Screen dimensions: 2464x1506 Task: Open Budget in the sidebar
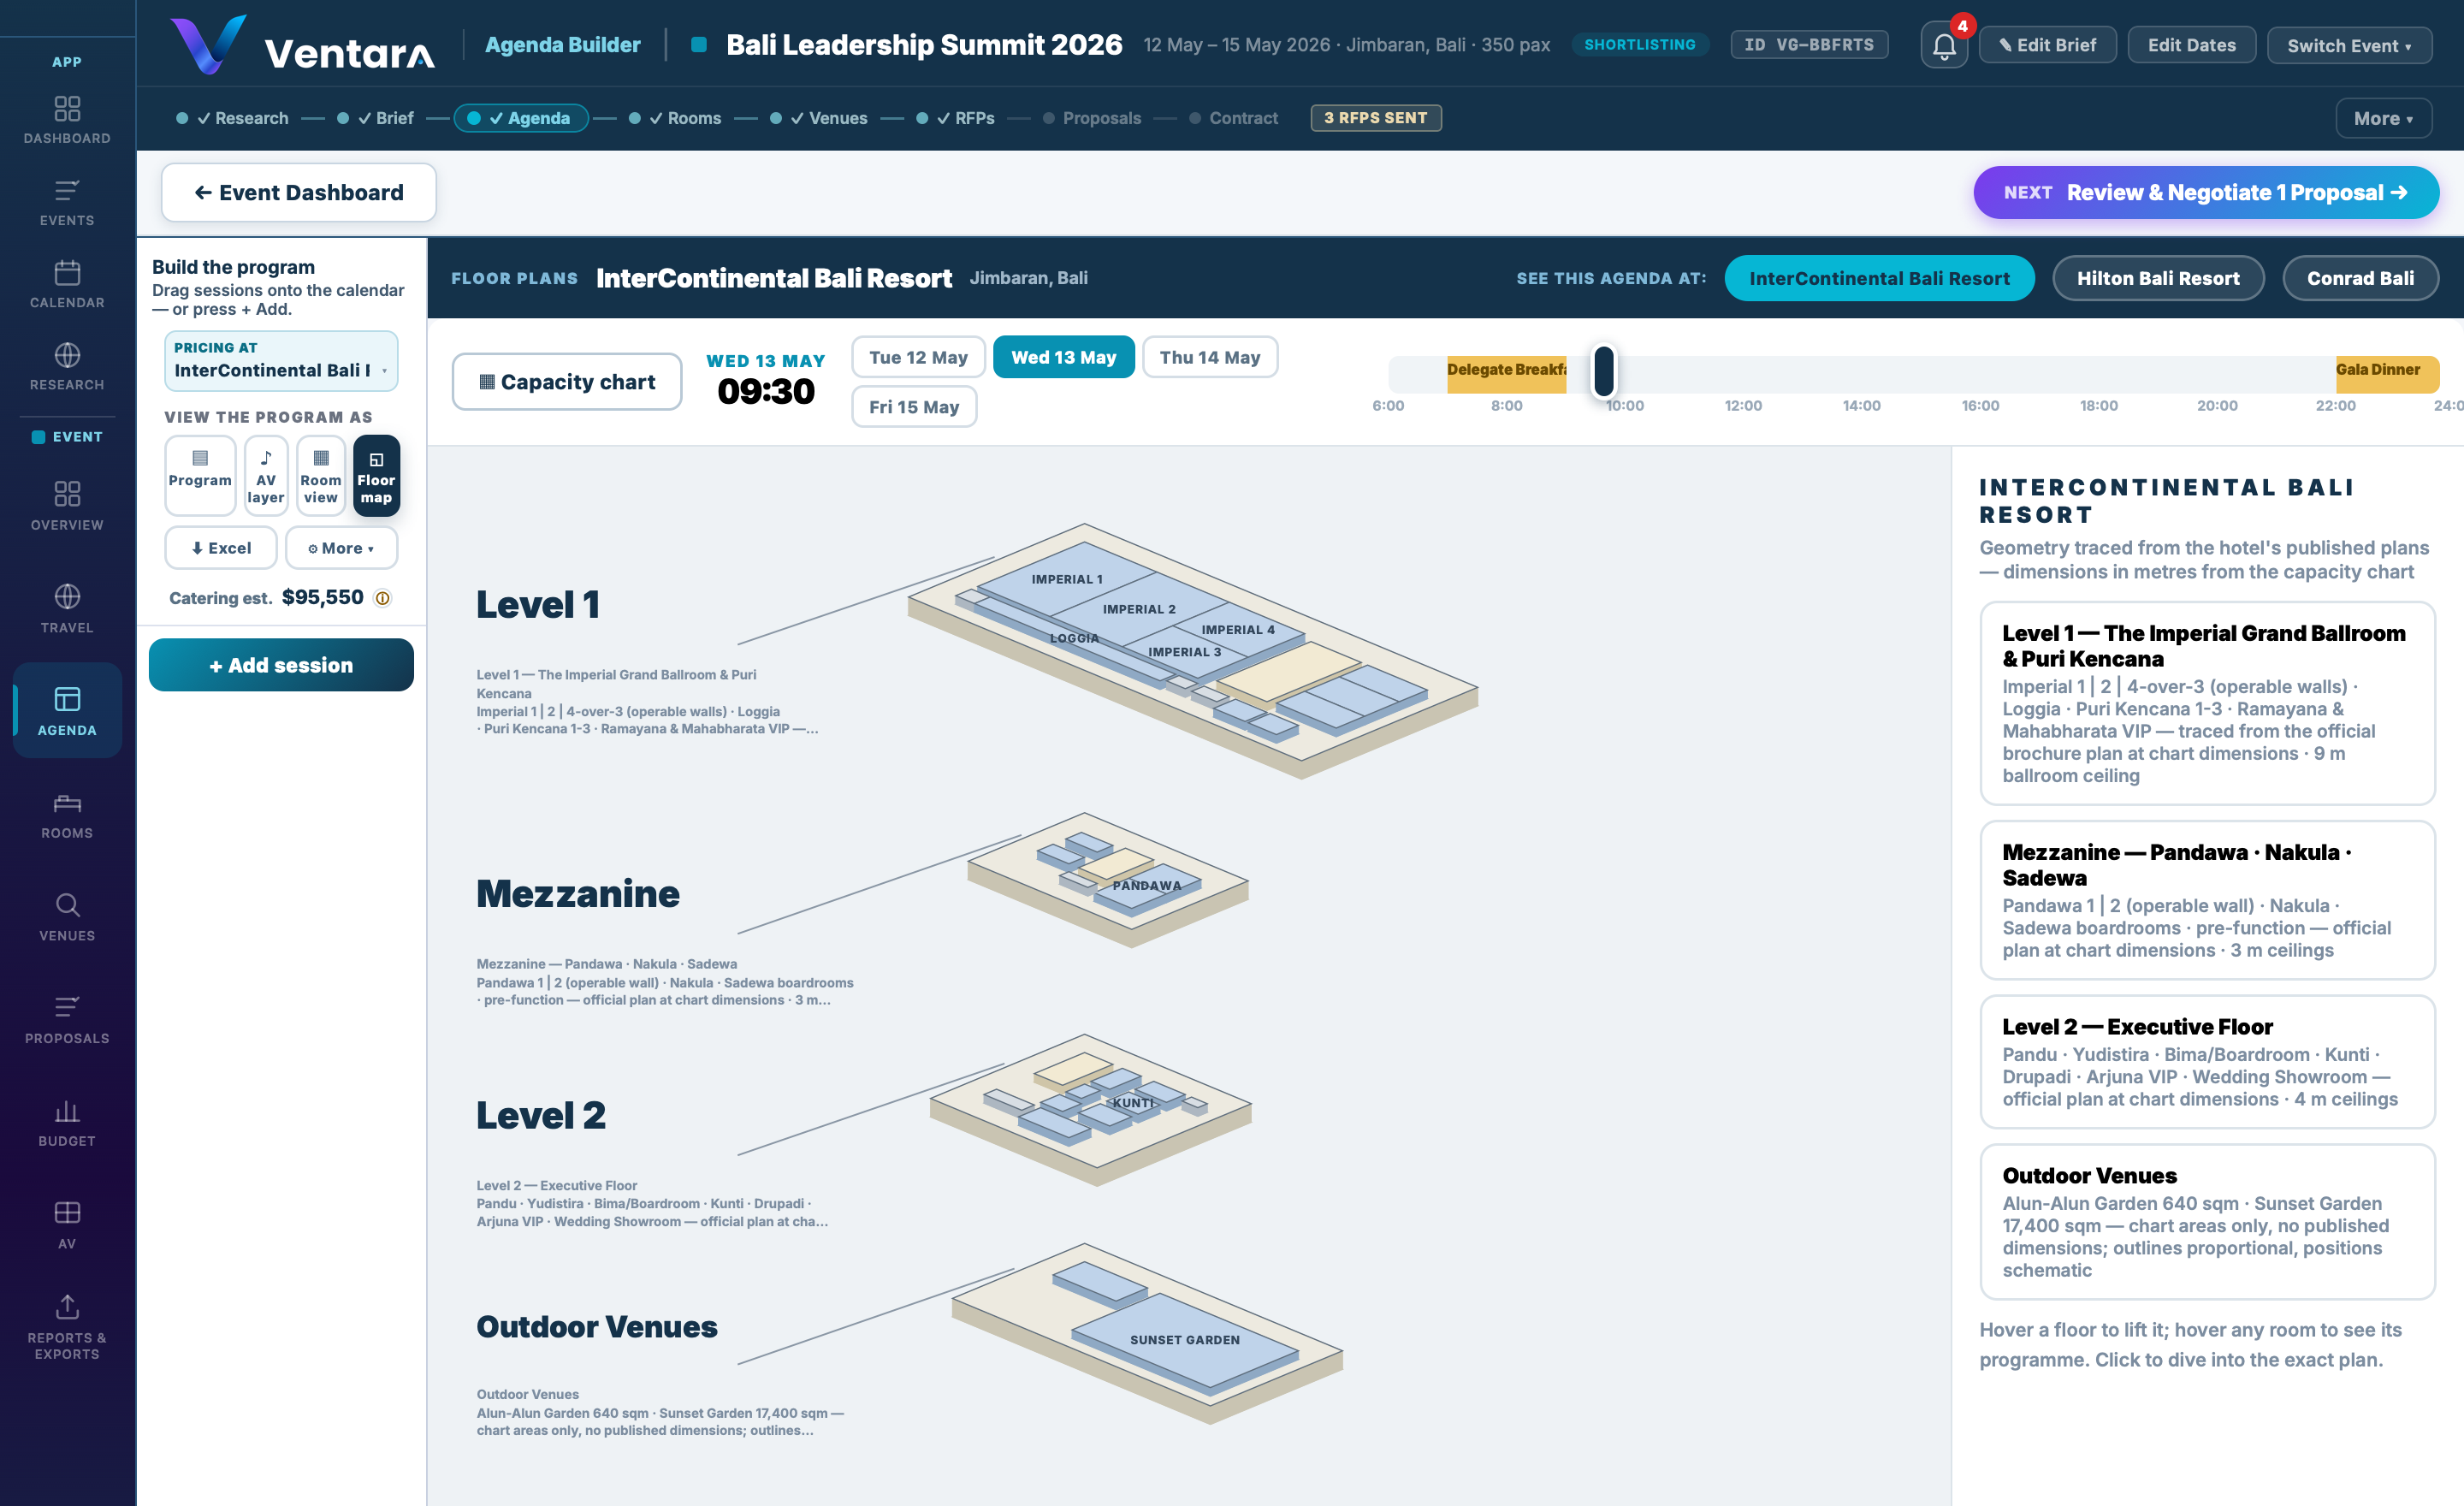click(x=67, y=1123)
